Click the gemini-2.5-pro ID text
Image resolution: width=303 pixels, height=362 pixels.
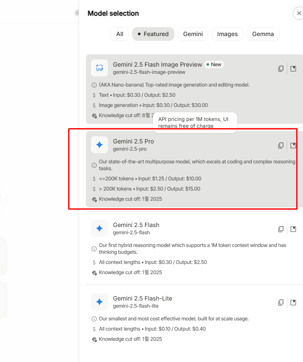129,149
